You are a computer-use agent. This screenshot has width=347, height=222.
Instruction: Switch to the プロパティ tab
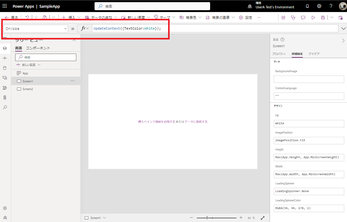coord(279,54)
